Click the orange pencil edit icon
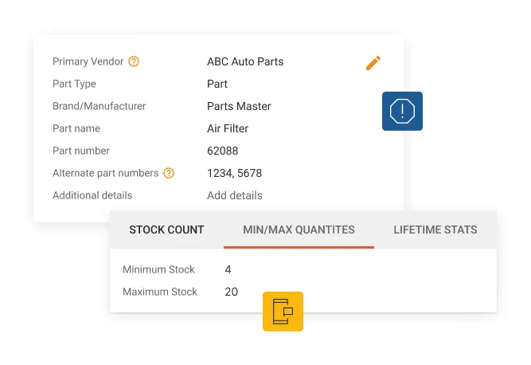This screenshot has width=531, height=365. pyautogui.click(x=373, y=63)
